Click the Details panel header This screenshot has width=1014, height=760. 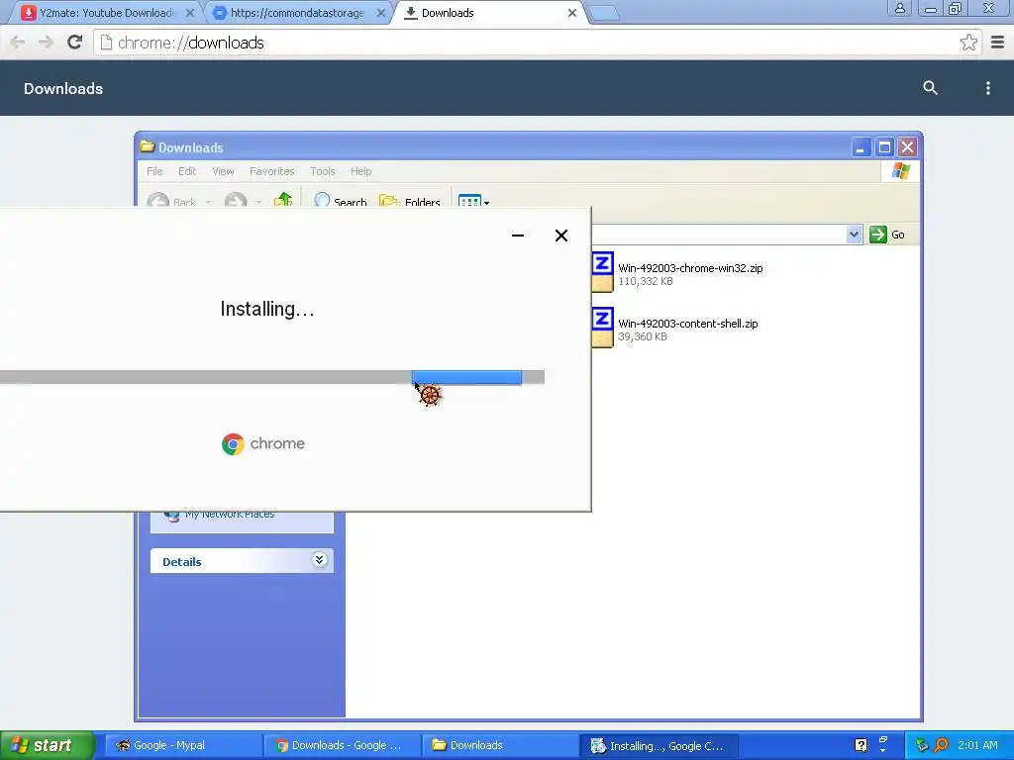pos(242,561)
